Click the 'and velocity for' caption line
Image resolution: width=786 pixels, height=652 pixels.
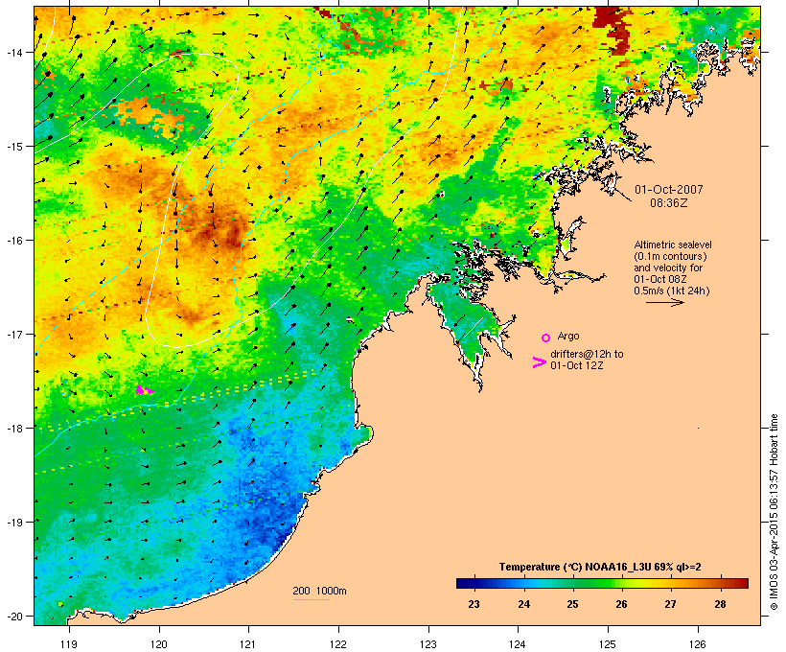[x=668, y=268]
